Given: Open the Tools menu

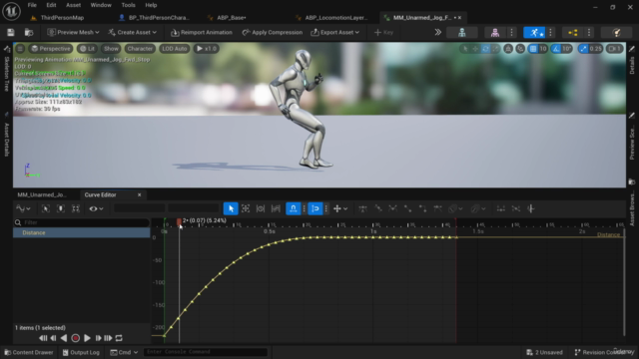Looking at the screenshot, I should pyautogui.click(x=129, y=5).
